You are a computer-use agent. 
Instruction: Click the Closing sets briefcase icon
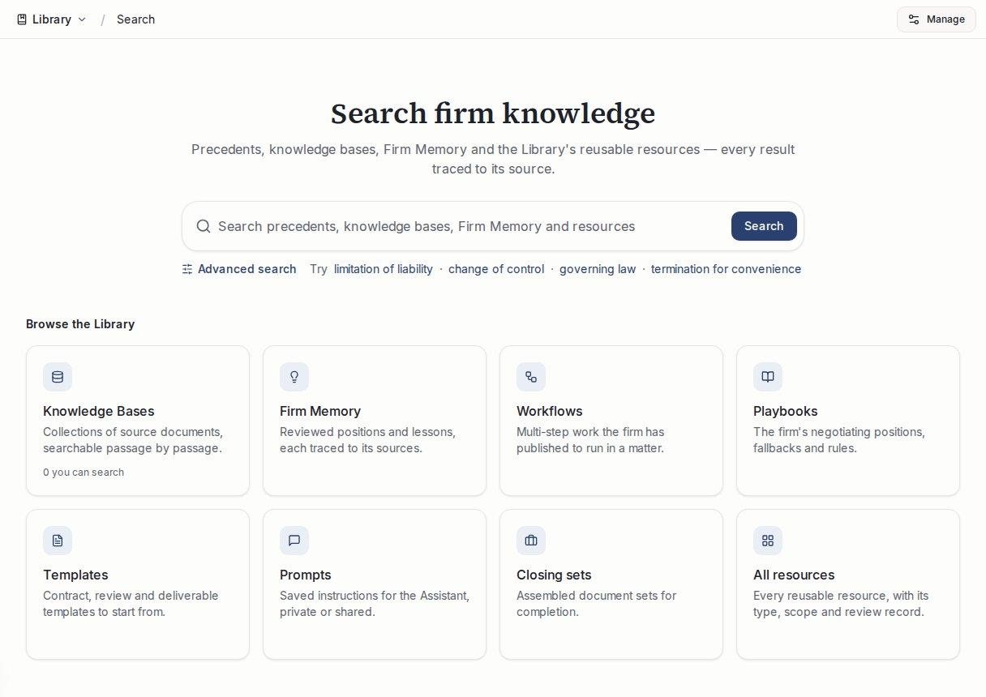click(531, 541)
